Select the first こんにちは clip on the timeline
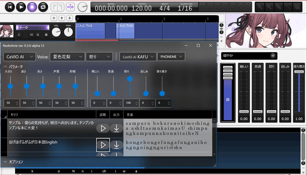Image resolution: width=307 pixels, height=175 pixels. point(90,31)
